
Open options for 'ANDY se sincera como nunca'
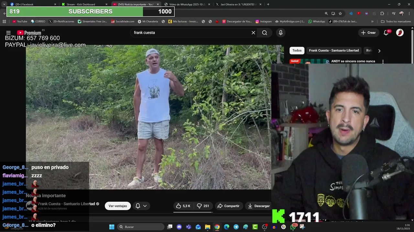pyautogui.click(x=383, y=61)
